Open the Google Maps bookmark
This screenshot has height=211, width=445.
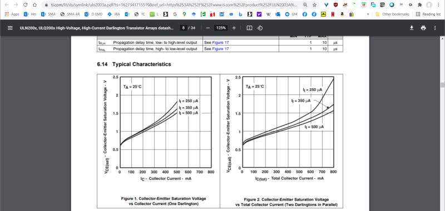click(x=184, y=14)
